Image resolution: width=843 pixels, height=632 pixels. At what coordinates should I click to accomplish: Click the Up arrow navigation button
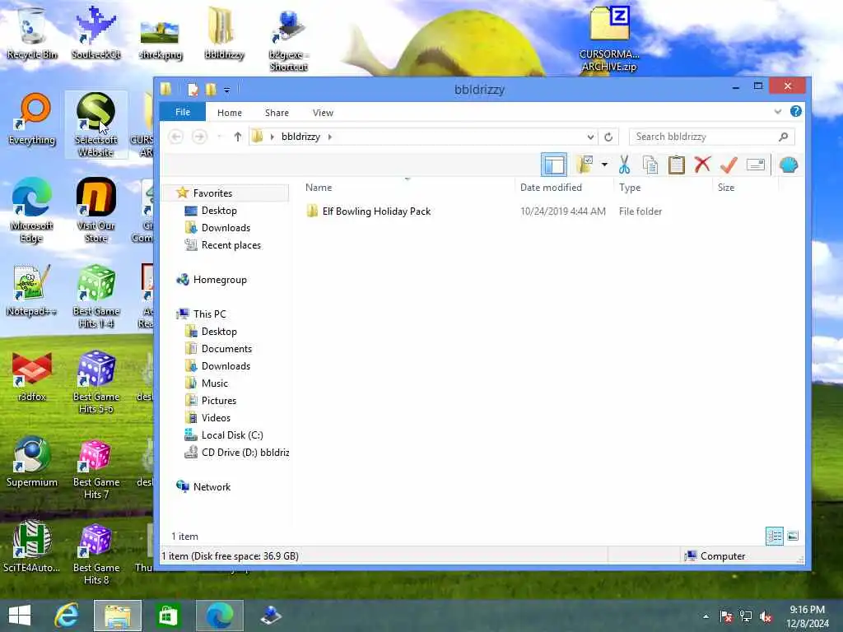click(238, 137)
